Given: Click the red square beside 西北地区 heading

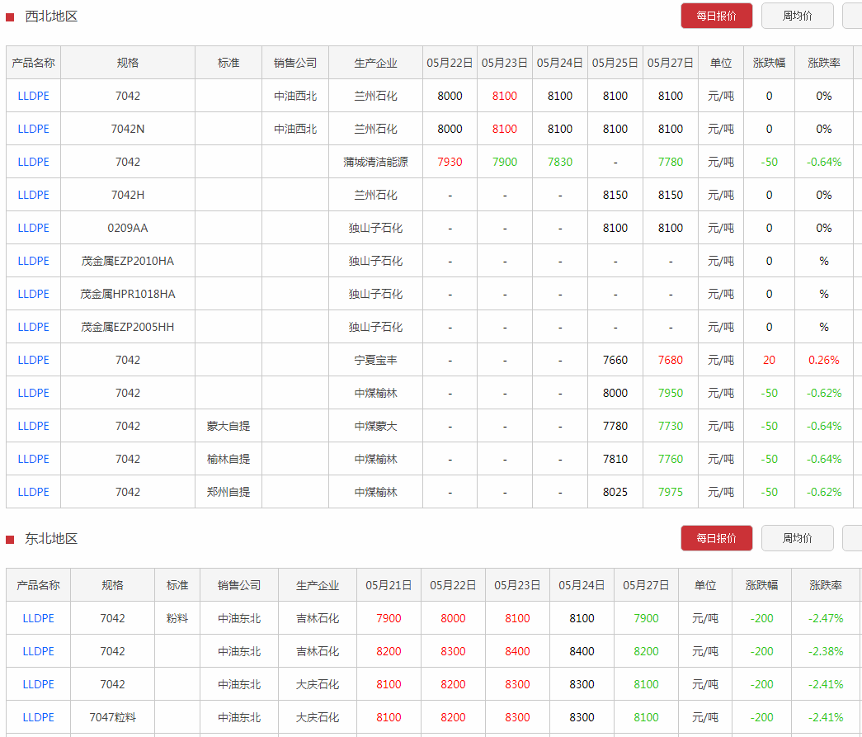Looking at the screenshot, I should (10, 17).
